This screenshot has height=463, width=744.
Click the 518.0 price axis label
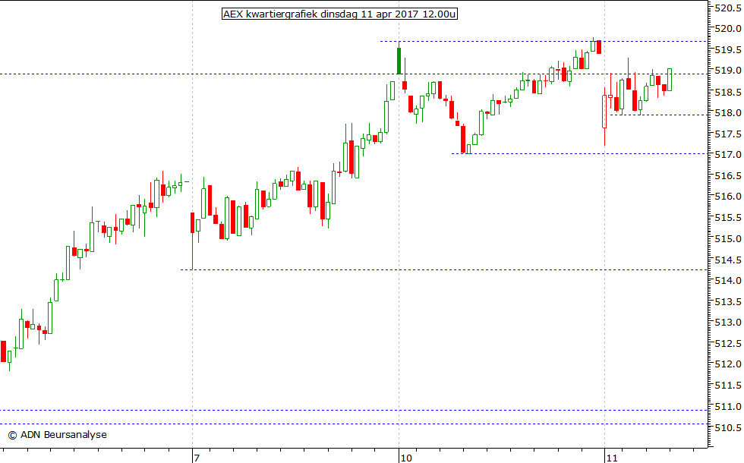point(728,113)
